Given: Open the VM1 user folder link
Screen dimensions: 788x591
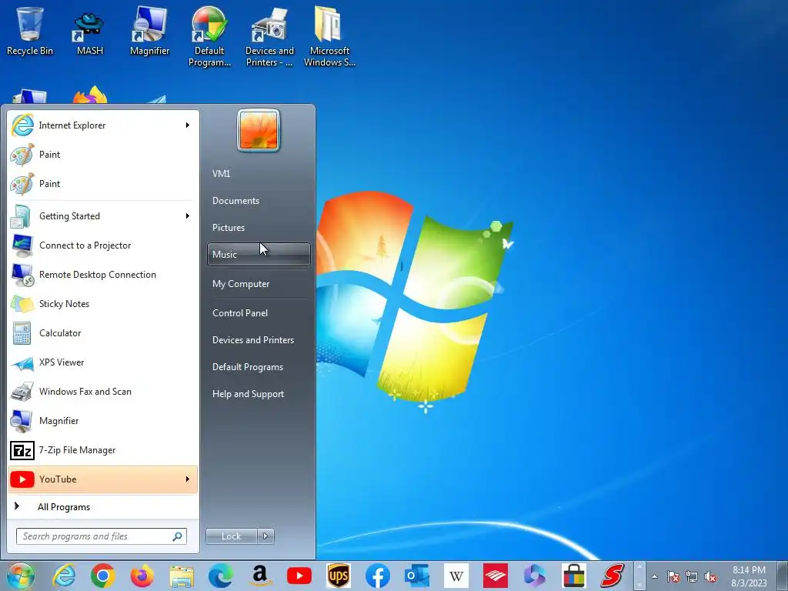Looking at the screenshot, I should [259, 173].
